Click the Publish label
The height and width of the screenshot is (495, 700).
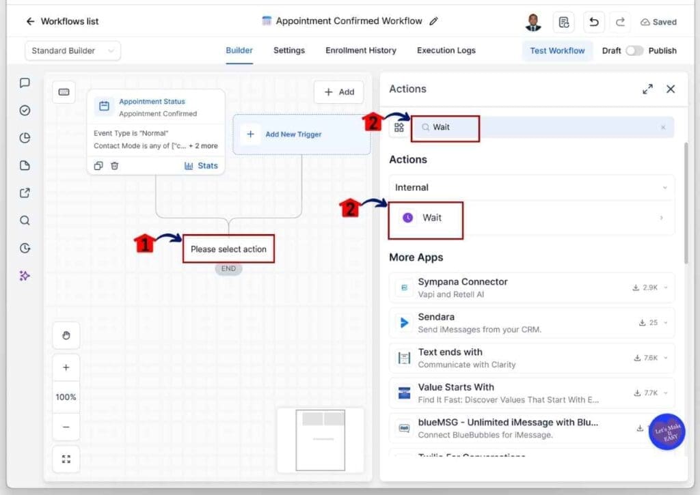662,51
